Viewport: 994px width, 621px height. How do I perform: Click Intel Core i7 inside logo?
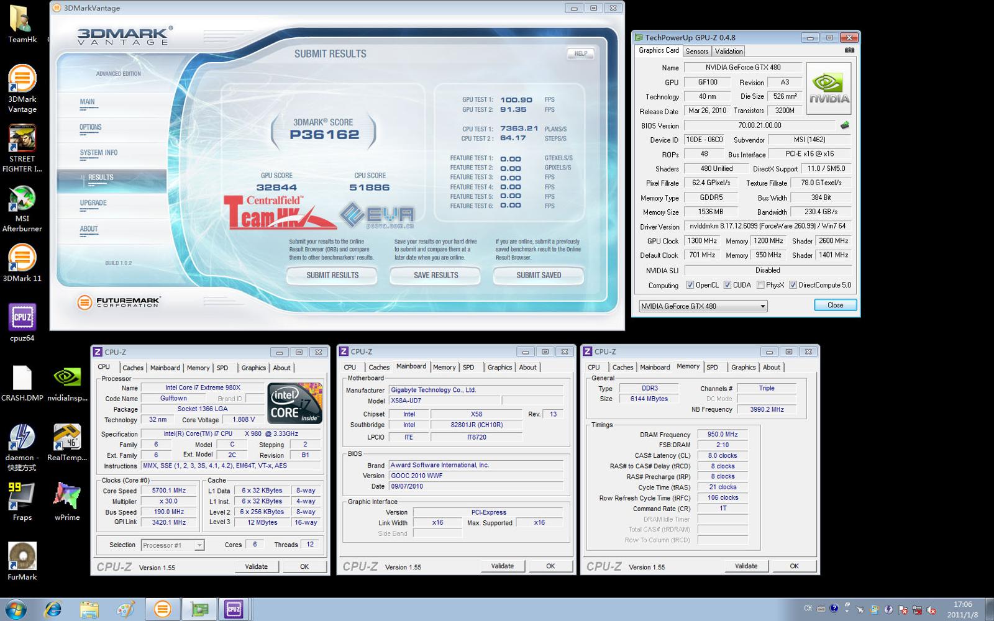pyautogui.click(x=295, y=404)
